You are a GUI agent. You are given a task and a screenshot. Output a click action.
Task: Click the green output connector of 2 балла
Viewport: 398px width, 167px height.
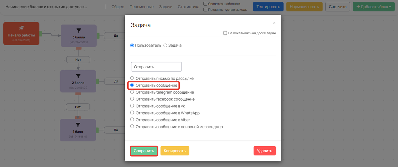[x=98, y=81]
